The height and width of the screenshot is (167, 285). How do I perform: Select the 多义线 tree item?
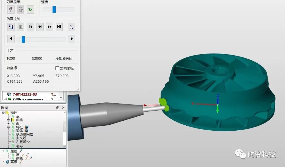[x=21, y=138]
